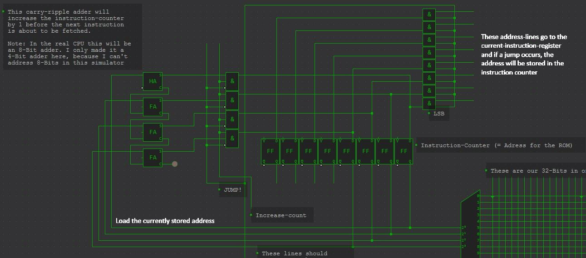Image resolution: width=586 pixels, height=258 pixels.
Task: Click the AND gate directly above LSB
Action: point(429,104)
